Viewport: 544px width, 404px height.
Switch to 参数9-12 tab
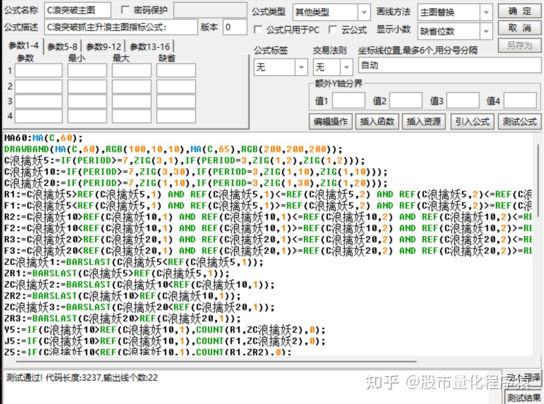pos(104,47)
